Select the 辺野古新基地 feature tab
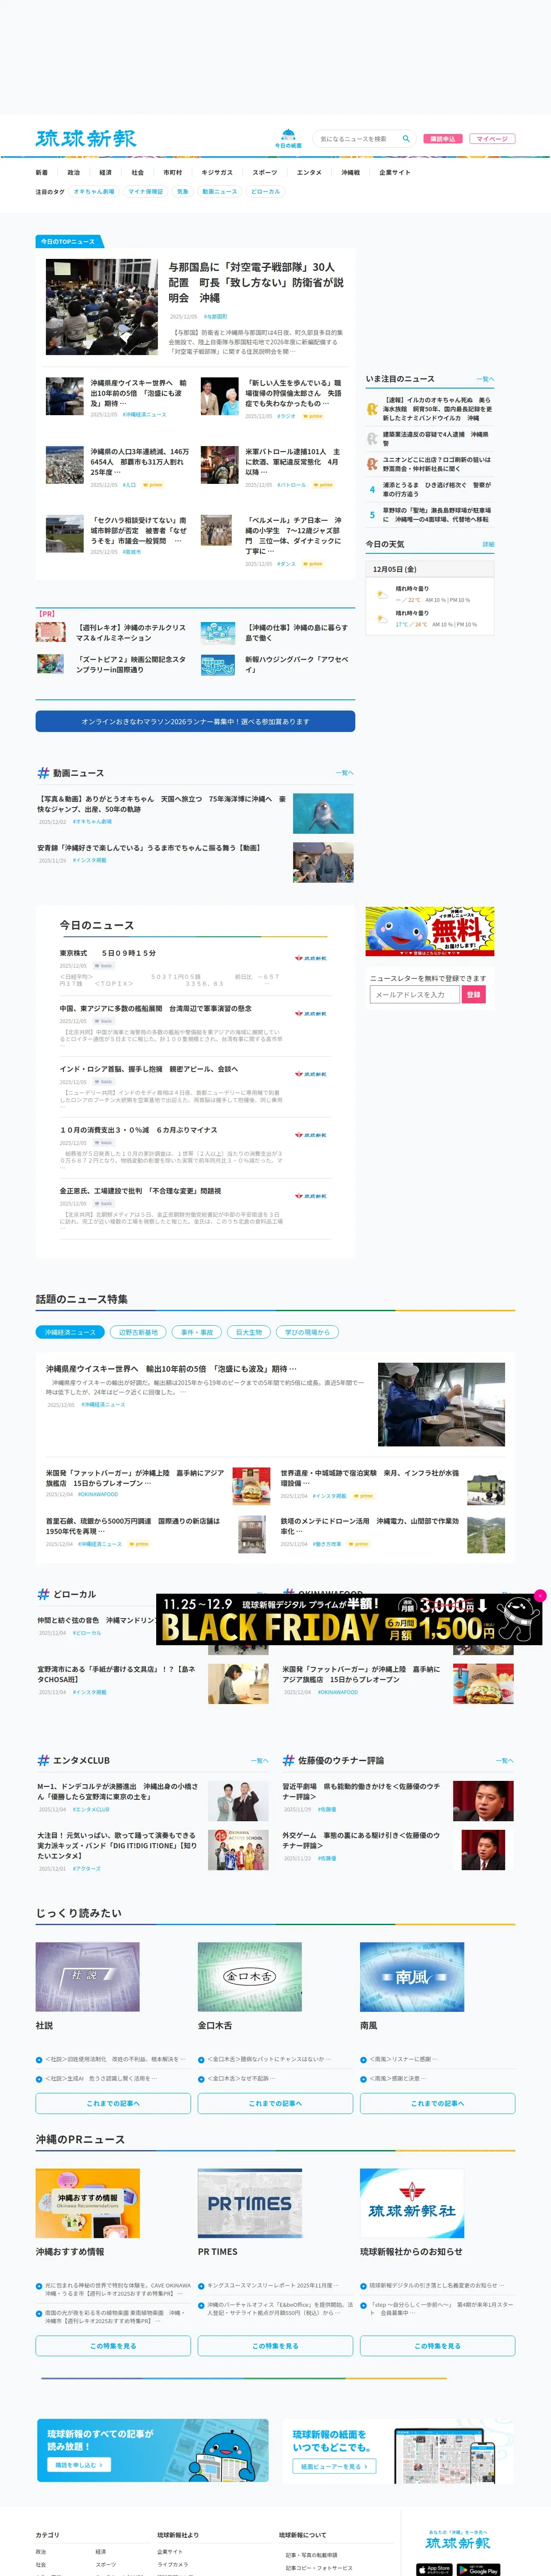551x2576 pixels. click(x=138, y=1332)
